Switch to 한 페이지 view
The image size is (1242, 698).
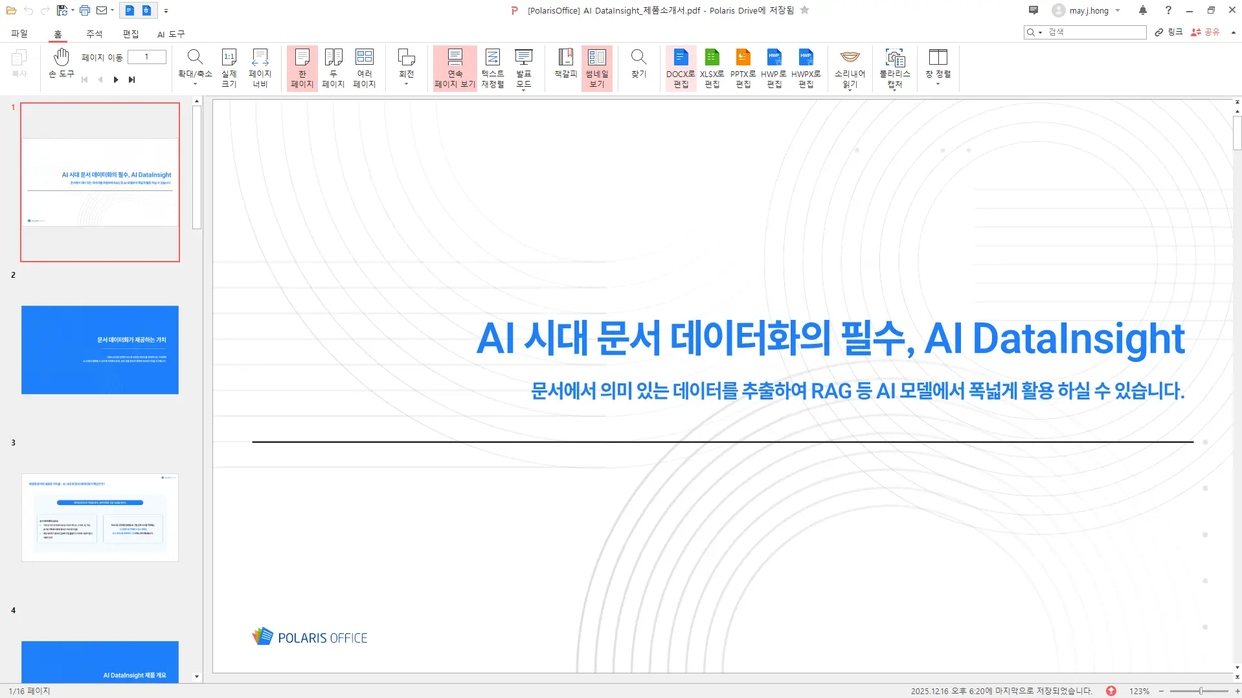coord(301,68)
